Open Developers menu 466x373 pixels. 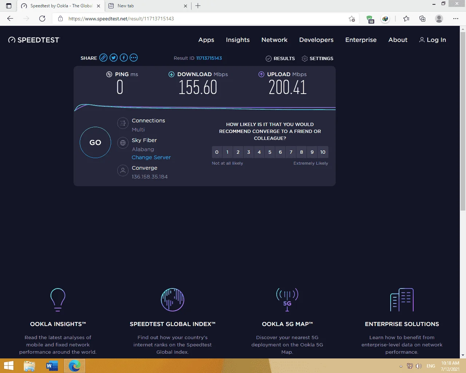click(316, 40)
